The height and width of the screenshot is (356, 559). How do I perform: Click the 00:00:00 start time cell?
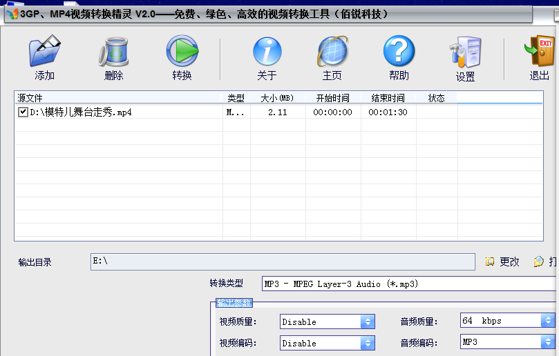coord(332,112)
